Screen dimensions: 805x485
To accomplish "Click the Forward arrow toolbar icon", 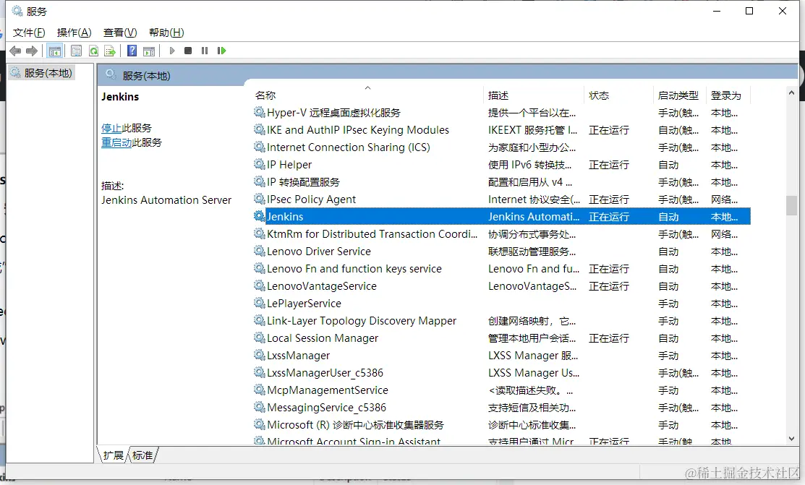I will coord(32,51).
